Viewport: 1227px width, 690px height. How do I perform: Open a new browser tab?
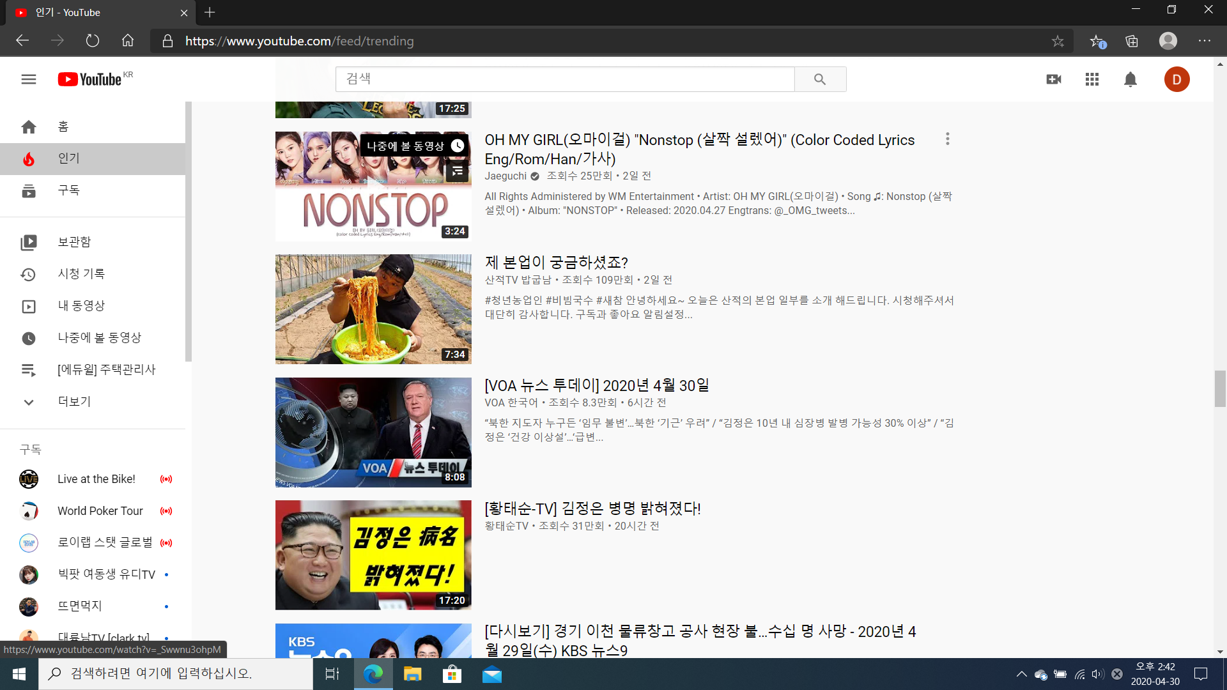pyautogui.click(x=210, y=12)
